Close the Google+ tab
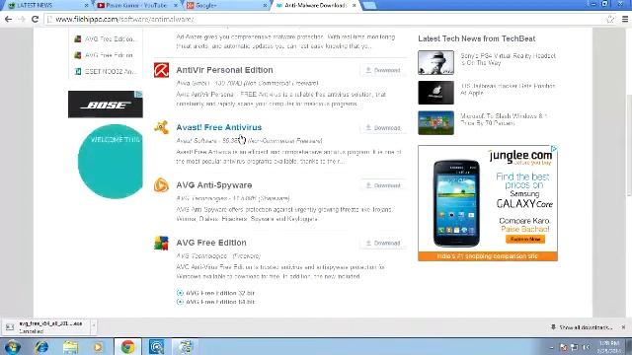 coord(265,6)
